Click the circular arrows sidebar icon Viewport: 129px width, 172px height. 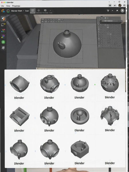pyautogui.click(x=3, y=25)
